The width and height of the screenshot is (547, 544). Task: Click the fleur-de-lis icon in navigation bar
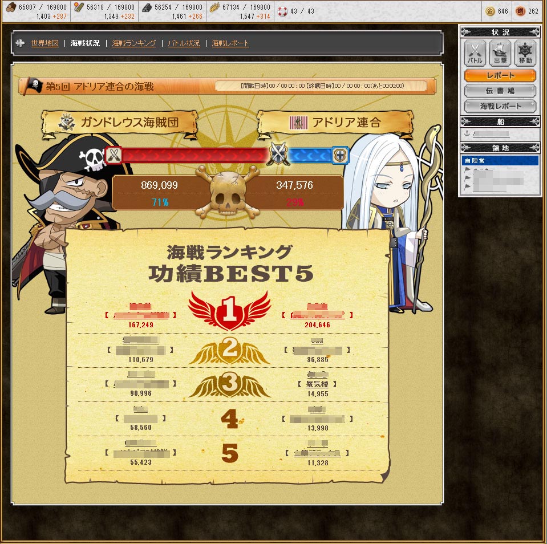(x=21, y=43)
